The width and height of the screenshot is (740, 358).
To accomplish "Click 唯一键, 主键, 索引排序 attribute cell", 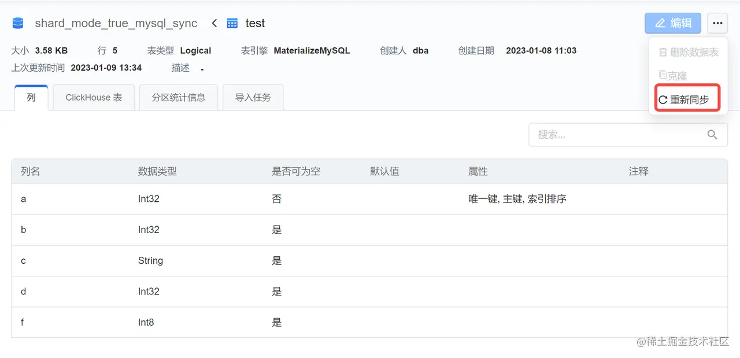I will click(517, 199).
